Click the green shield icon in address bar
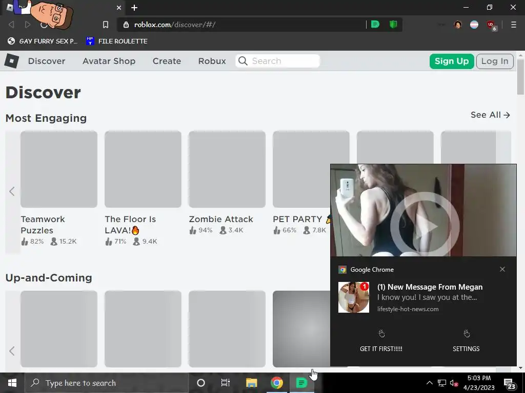525x393 pixels. click(393, 25)
